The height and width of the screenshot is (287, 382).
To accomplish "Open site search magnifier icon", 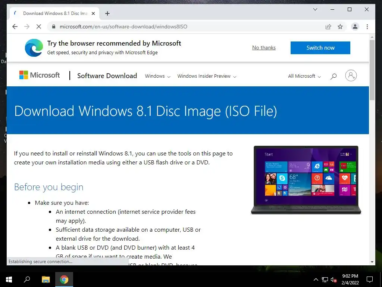I will click(x=333, y=76).
